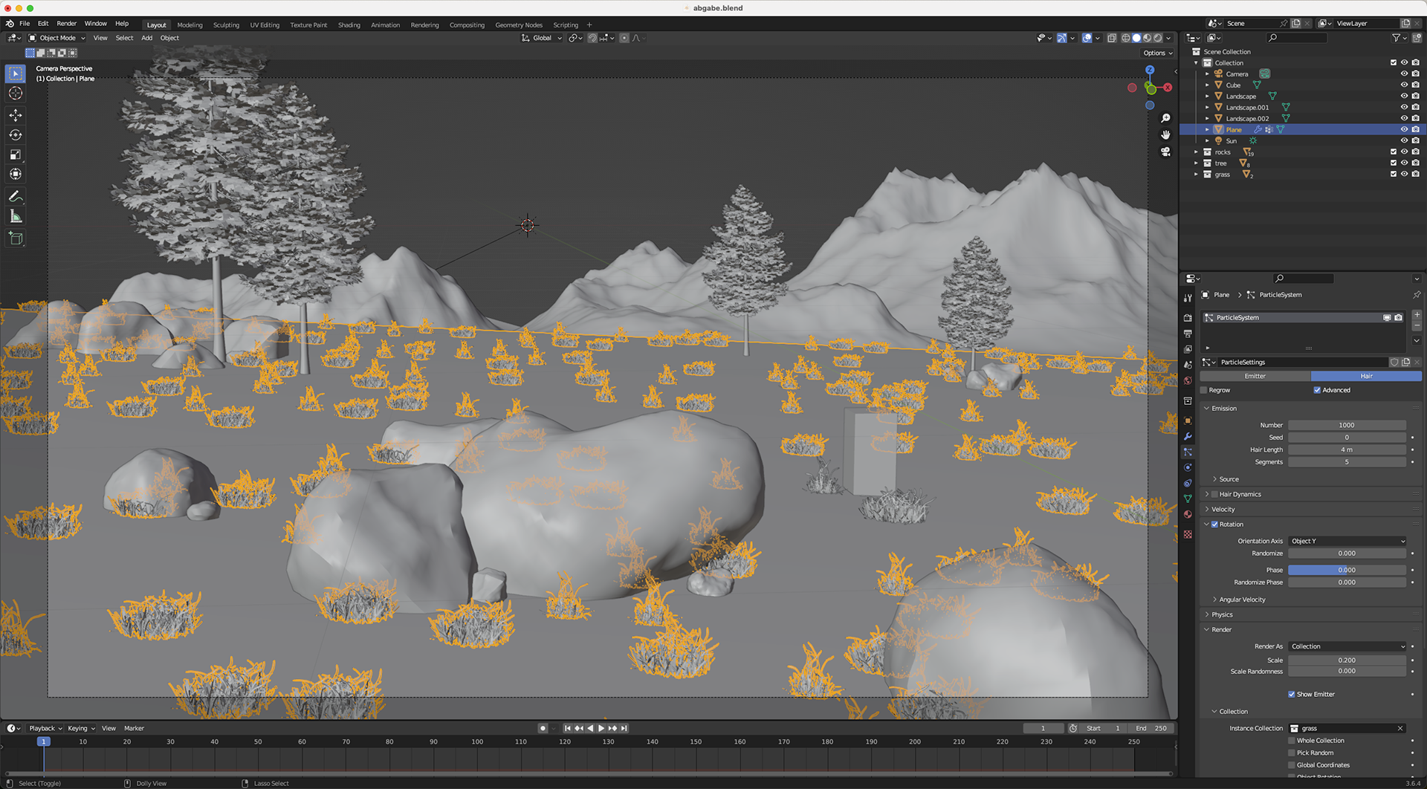Image resolution: width=1427 pixels, height=789 pixels.
Task: Click the viewport zoom magnifier icon
Action: point(1165,118)
